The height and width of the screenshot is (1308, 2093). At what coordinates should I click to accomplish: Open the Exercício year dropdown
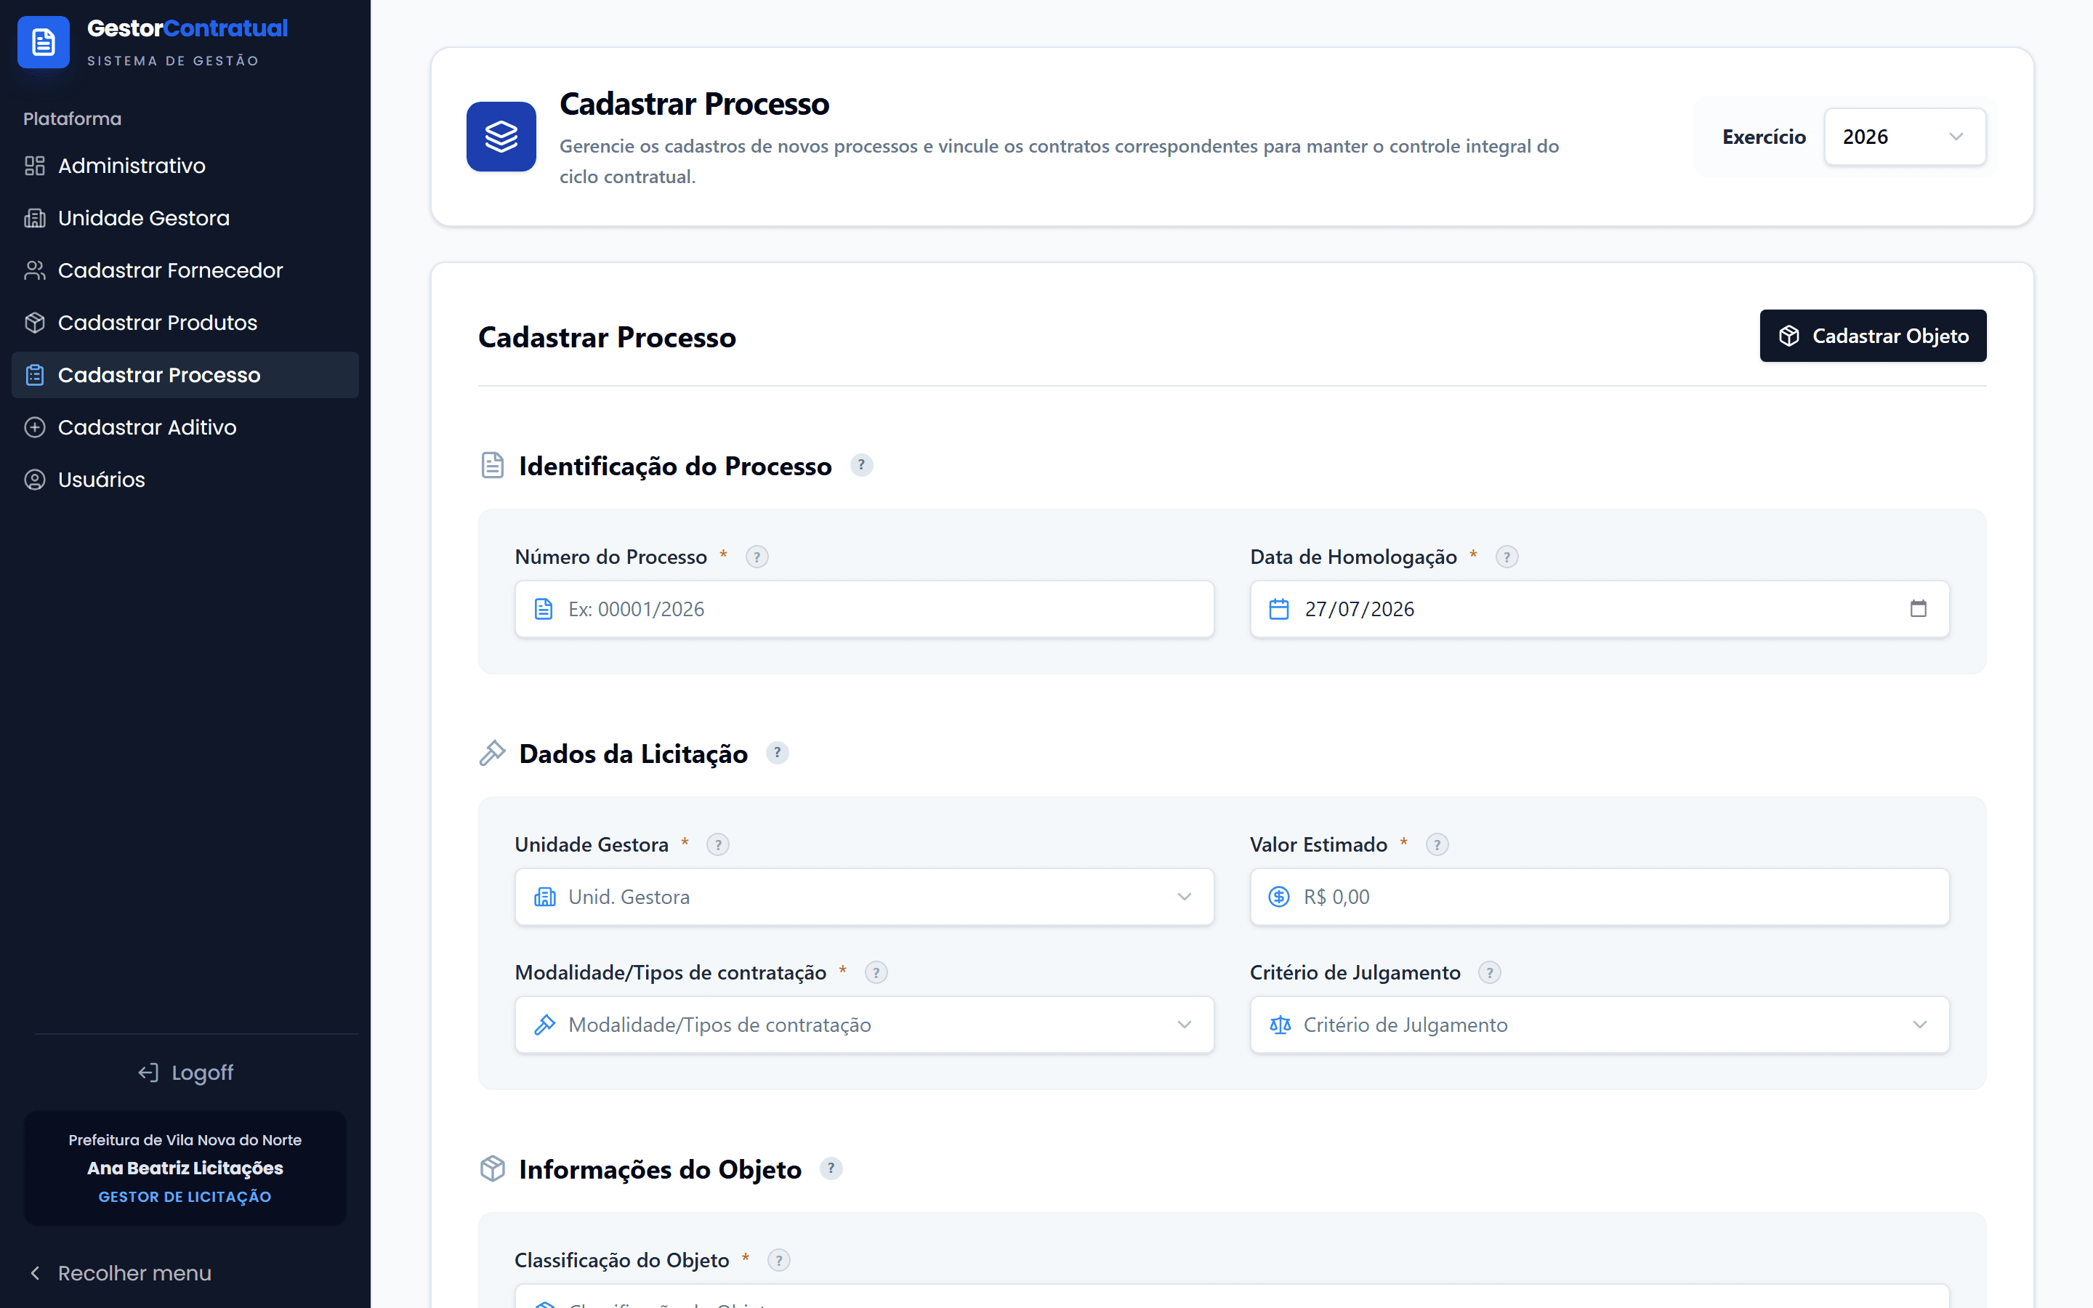tap(1905, 137)
